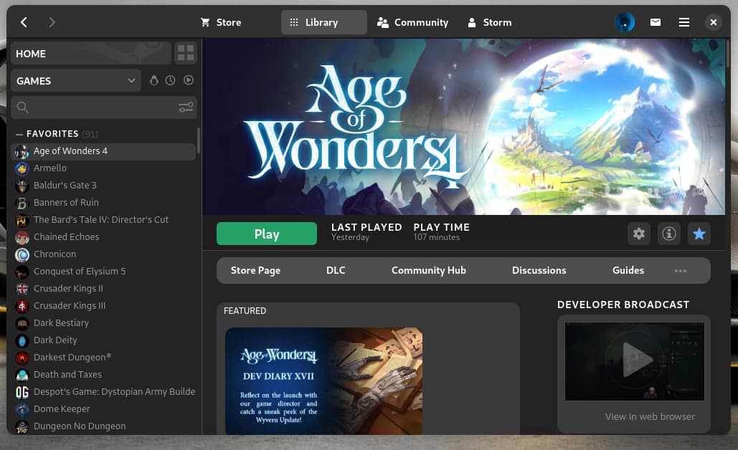The image size is (738, 450).
Task: Click the Chronicon game icon
Action: pos(22,254)
